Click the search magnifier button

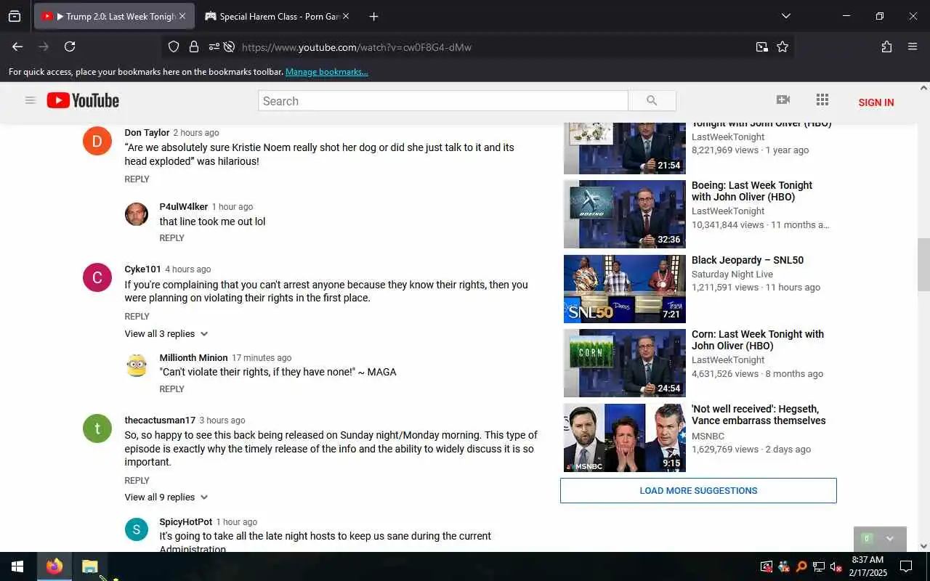point(652,101)
